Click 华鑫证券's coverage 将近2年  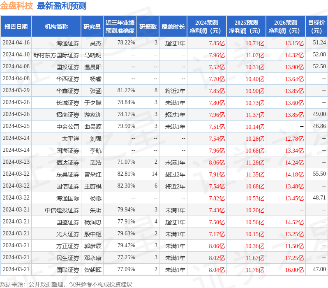pyautogui.click(x=175, y=91)
